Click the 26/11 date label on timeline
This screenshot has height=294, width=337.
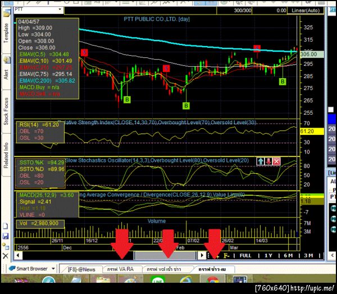pyautogui.click(x=57, y=241)
